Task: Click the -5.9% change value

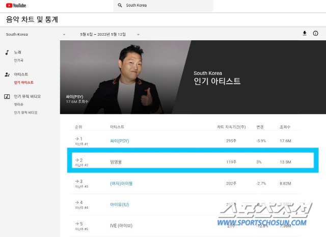Action: tap(261, 141)
